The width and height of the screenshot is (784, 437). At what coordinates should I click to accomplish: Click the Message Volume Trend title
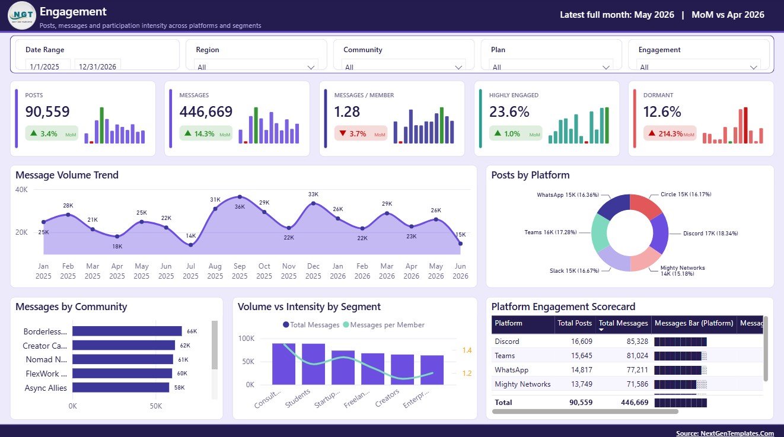click(67, 175)
